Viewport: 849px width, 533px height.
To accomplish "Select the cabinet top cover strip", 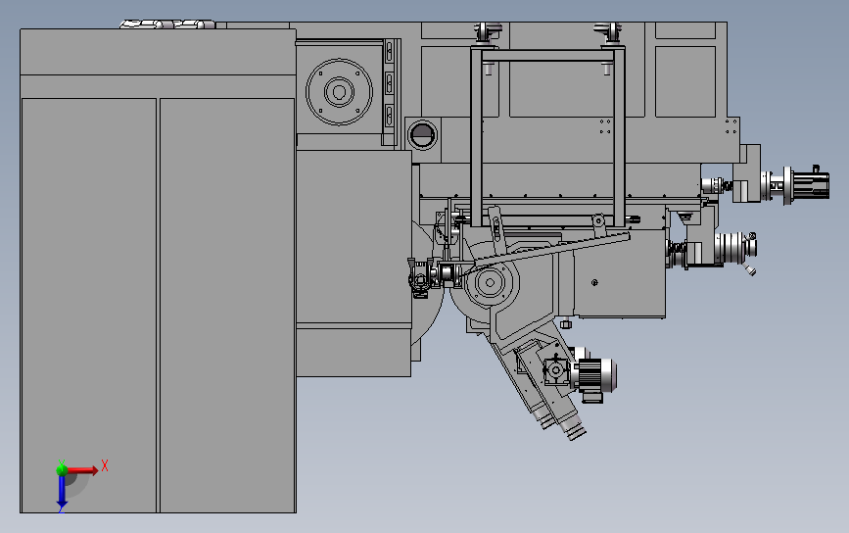I will click(x=158, y=52).
